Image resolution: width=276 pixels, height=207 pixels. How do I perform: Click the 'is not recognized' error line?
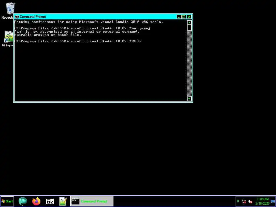pyautogui.click(x=77, y=32)
